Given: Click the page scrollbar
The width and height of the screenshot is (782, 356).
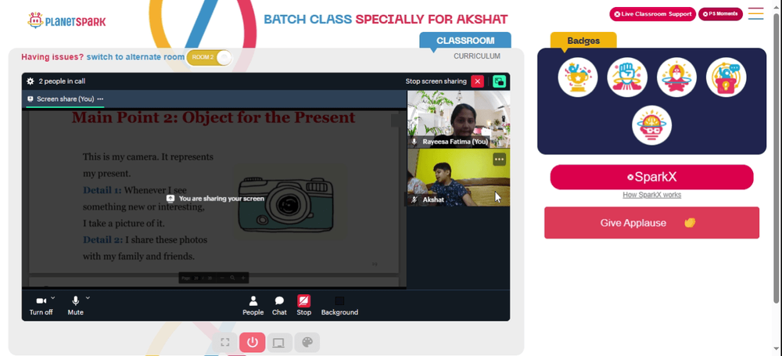Looking at the screenshot, I should (776, 157).
